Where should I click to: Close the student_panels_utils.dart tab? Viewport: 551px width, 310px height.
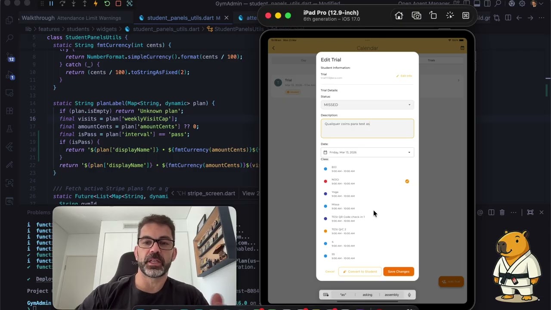coord(226,18)
